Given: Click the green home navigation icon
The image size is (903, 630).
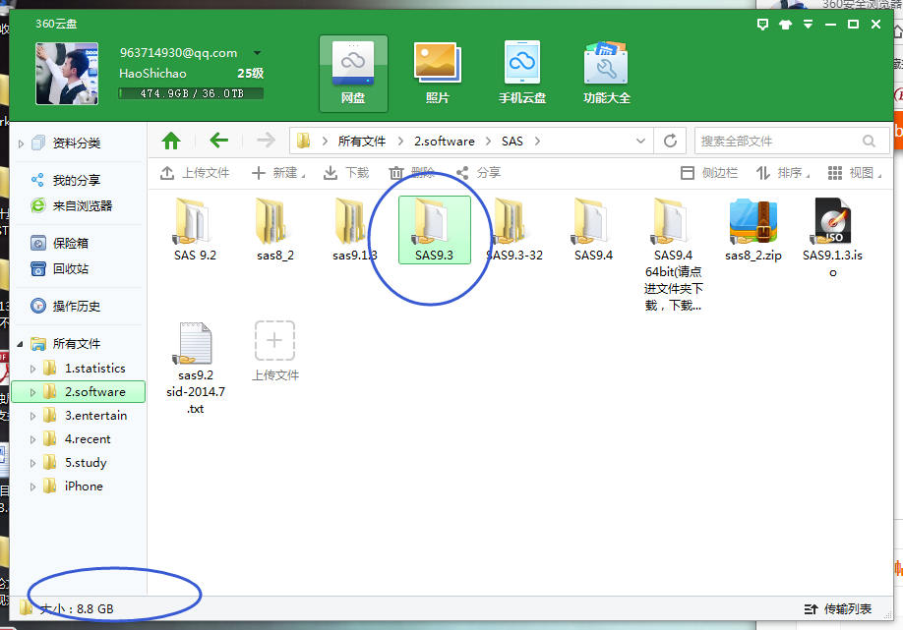Looking at the screenshot, I should (x=171, y=141).
